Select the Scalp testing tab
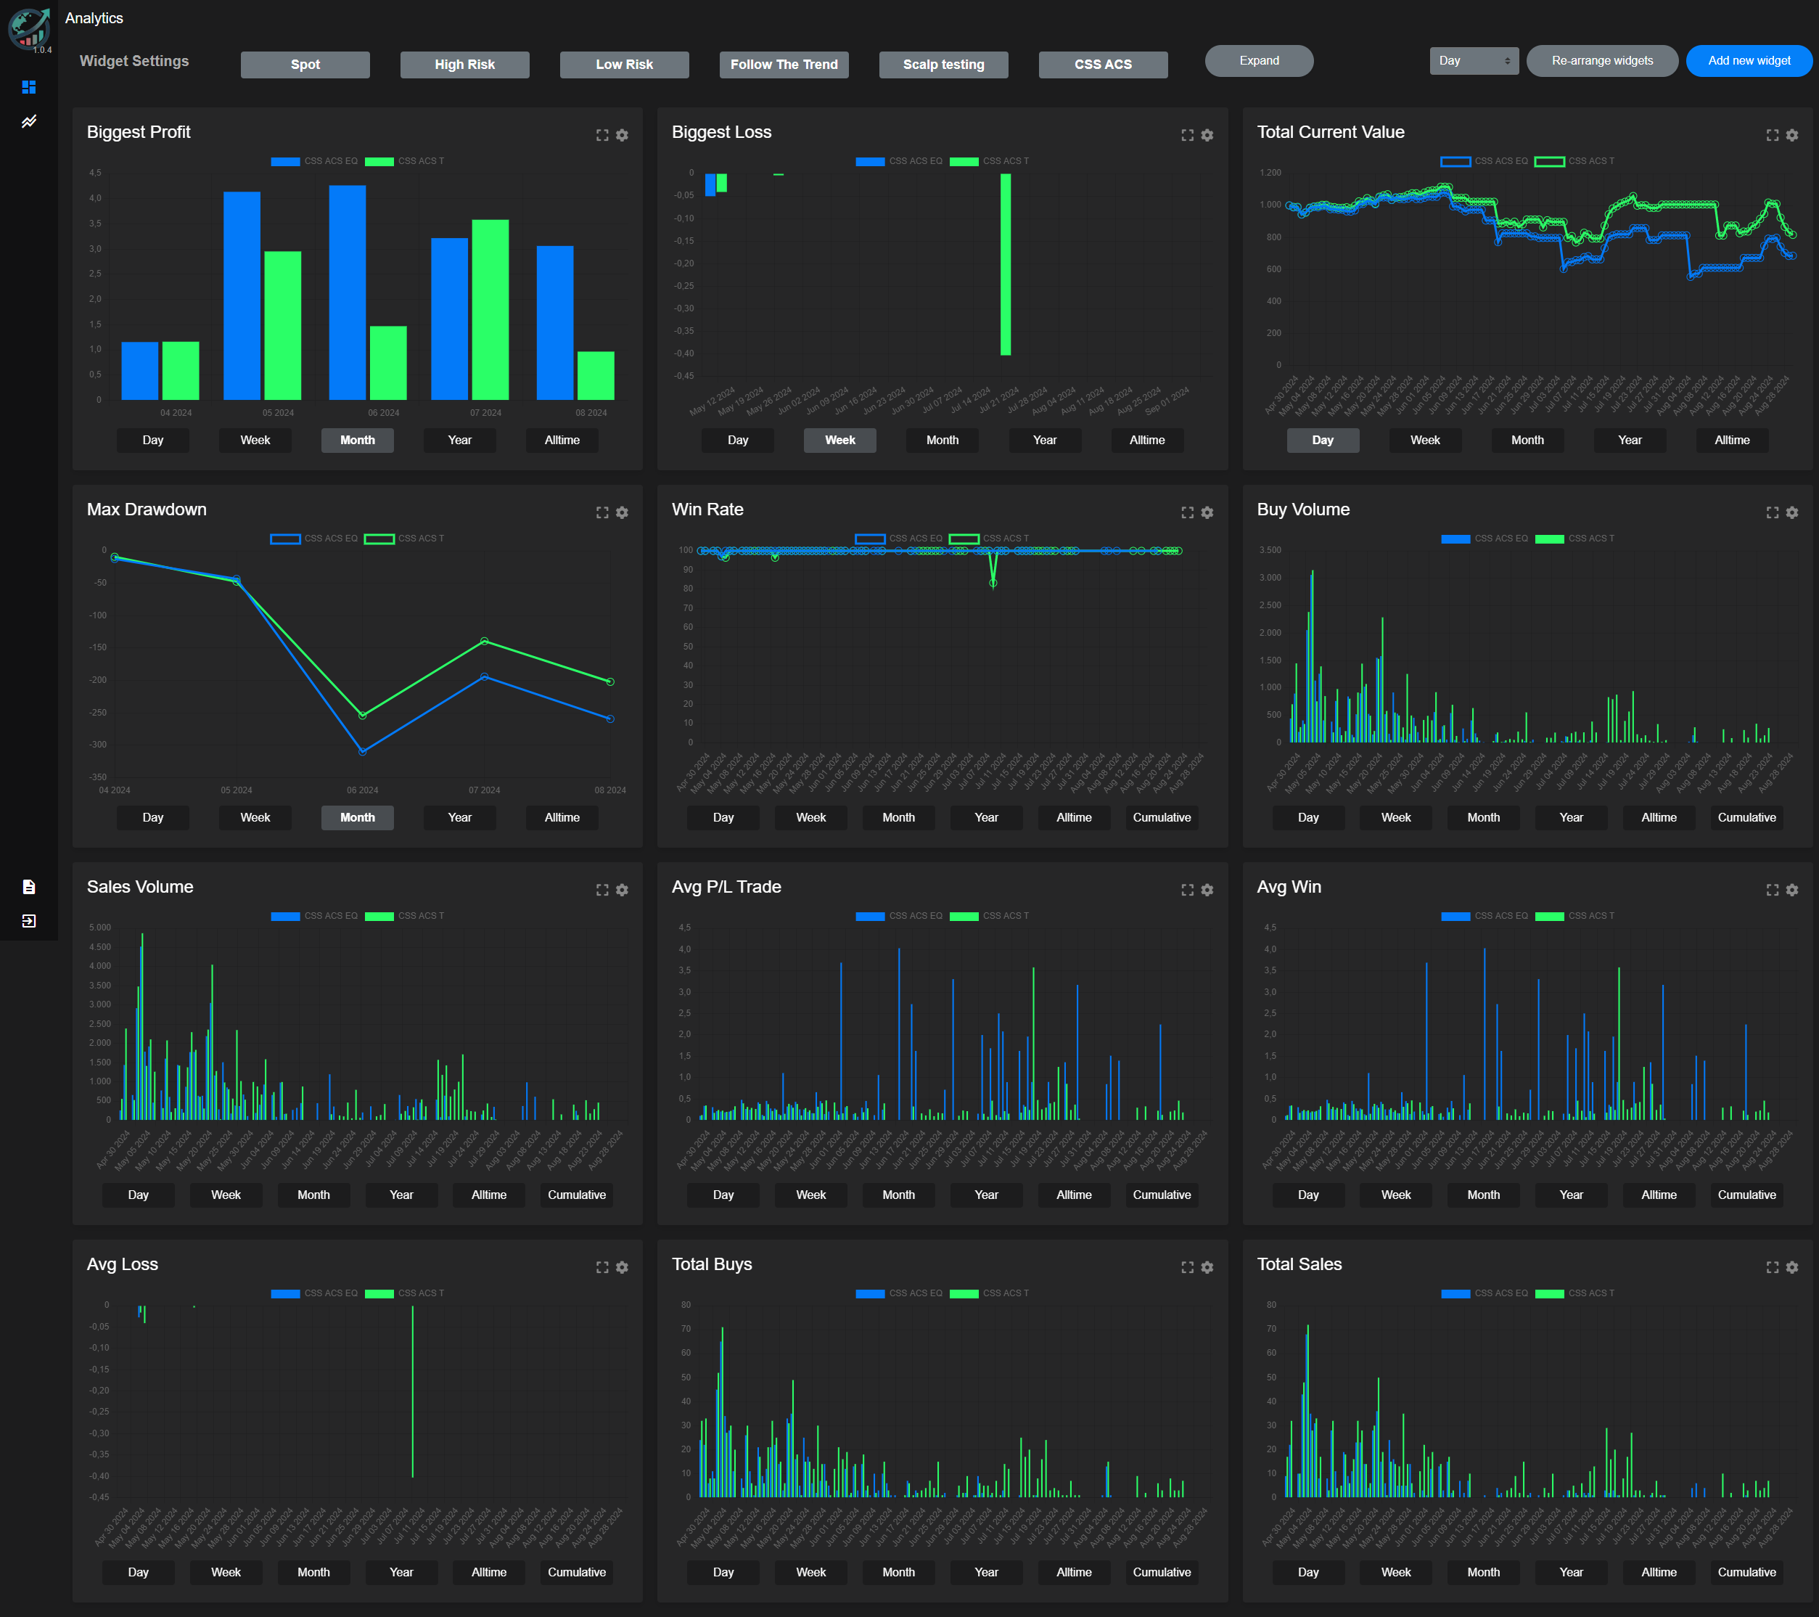 943,64
